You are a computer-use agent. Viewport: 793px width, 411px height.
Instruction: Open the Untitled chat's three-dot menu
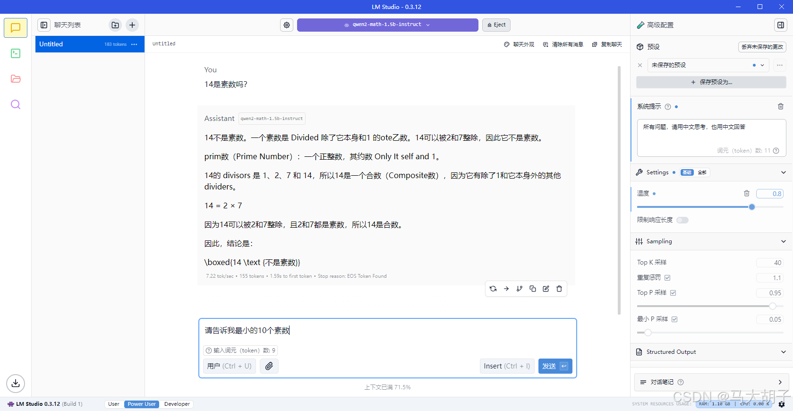click(x=134, y=44)
